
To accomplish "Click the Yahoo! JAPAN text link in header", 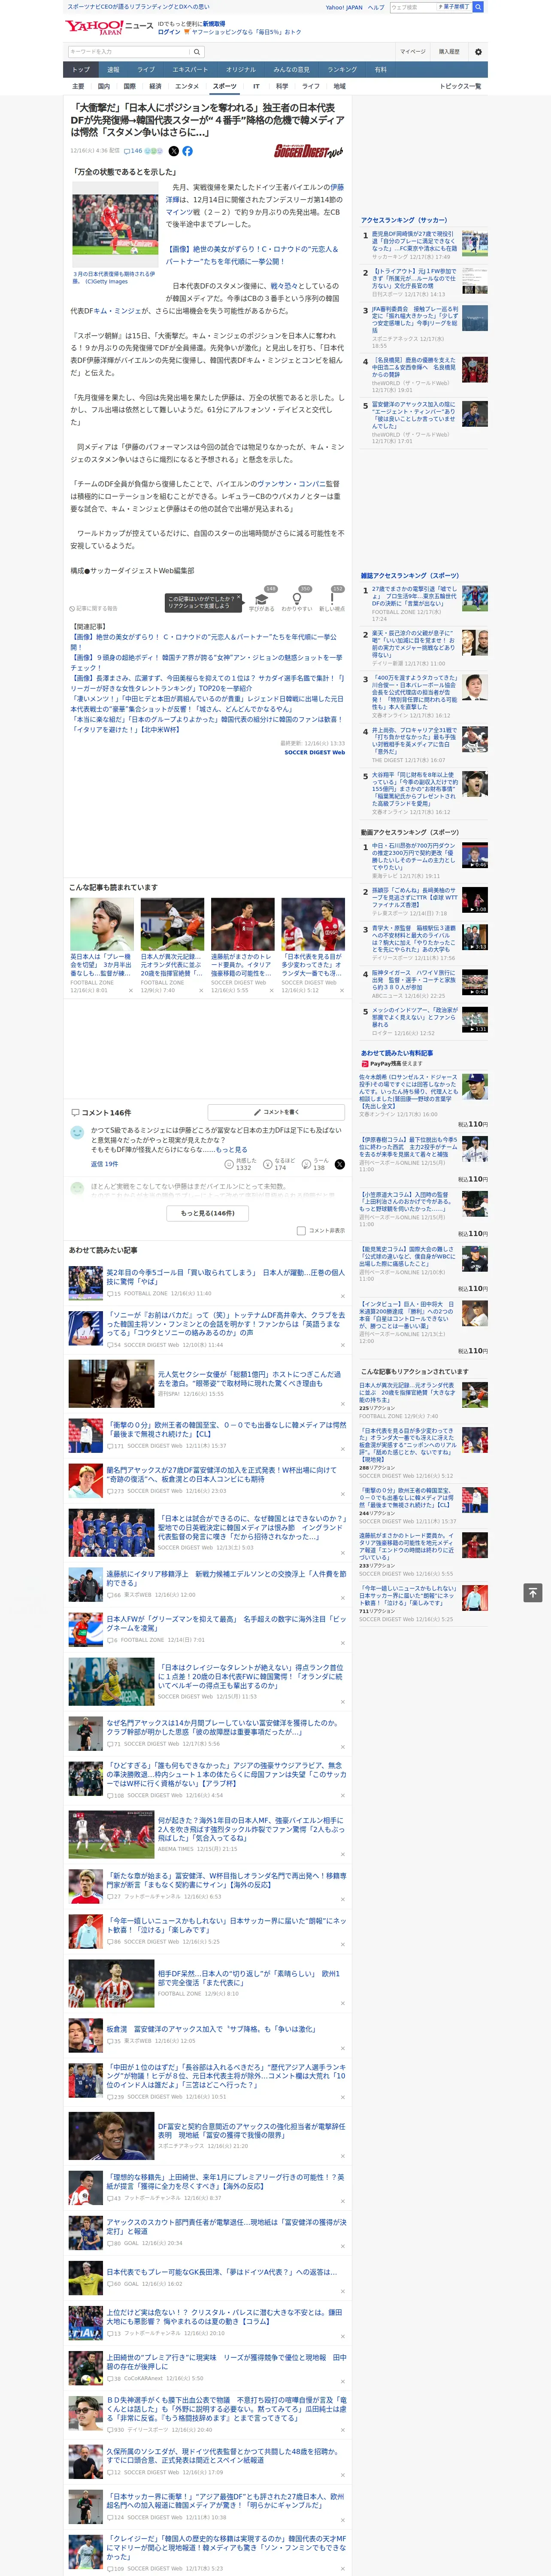I will 344,7.
